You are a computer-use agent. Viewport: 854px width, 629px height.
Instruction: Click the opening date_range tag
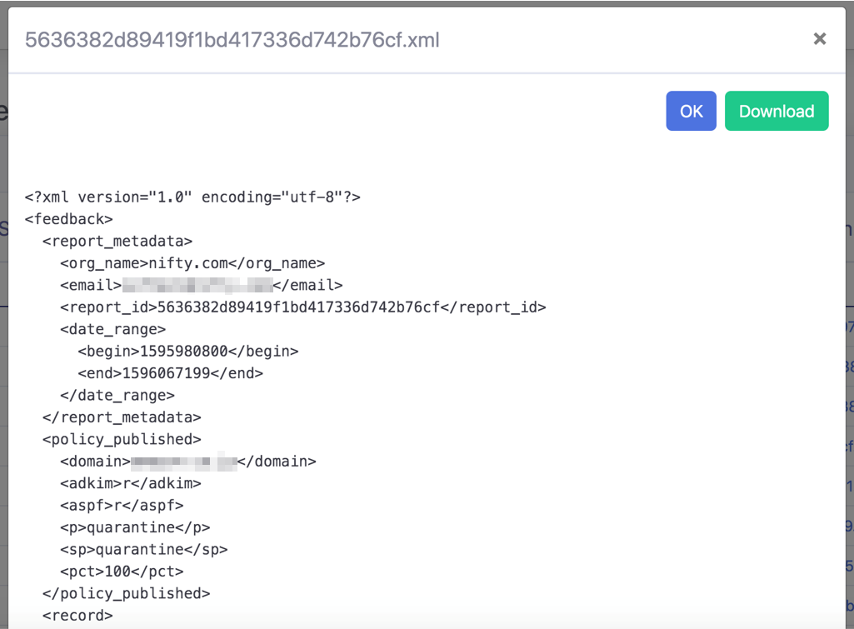click(x=112, y=329)
